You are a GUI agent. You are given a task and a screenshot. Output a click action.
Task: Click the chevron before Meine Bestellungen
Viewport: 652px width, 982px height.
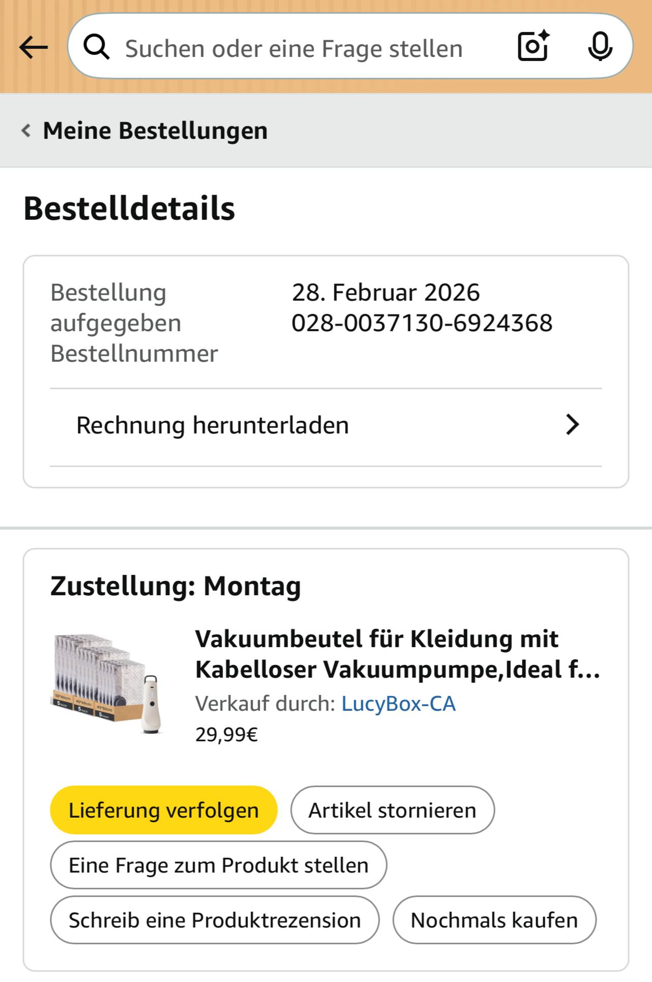pyautogui.click(x=26, y=131)
